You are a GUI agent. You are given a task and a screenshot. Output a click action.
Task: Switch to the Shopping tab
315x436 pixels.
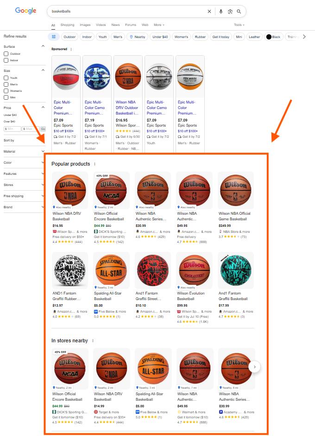(68, 25)
